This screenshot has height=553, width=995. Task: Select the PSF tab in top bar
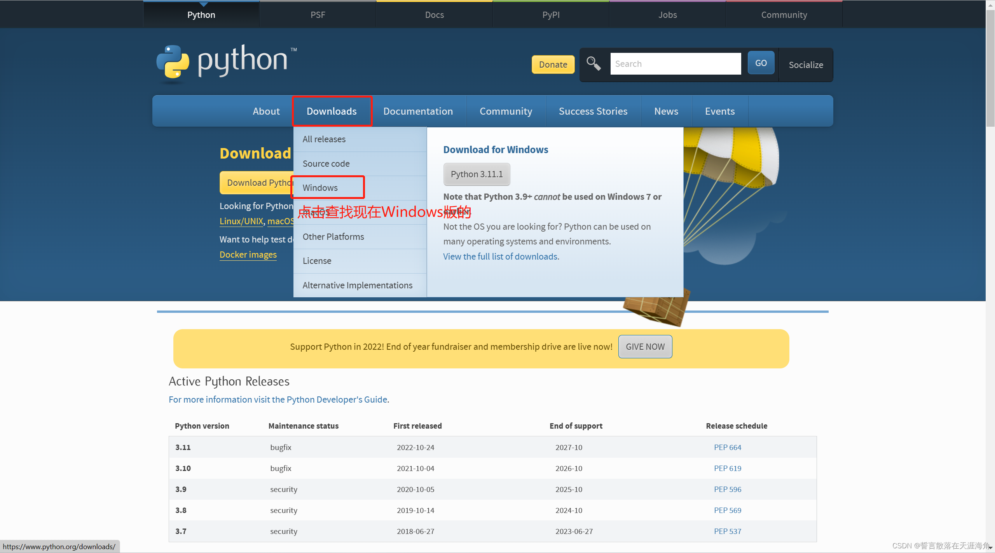(318, 15)
